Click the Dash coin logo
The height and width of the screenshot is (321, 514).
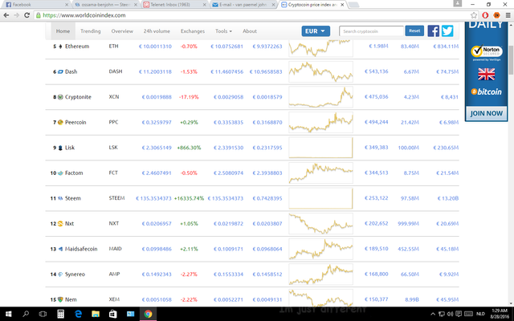[x=60, y=71]
